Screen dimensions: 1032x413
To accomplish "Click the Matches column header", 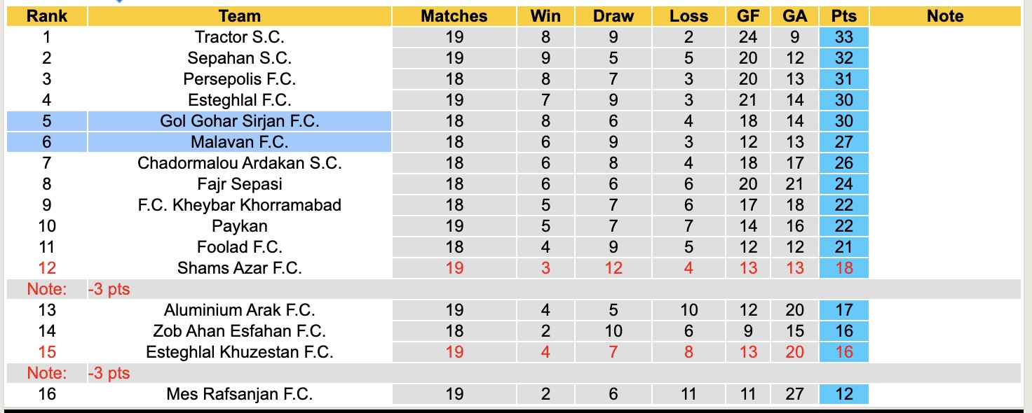I will point(454,16).
